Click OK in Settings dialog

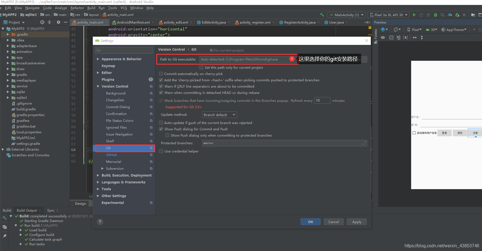(x=311, y=222)
